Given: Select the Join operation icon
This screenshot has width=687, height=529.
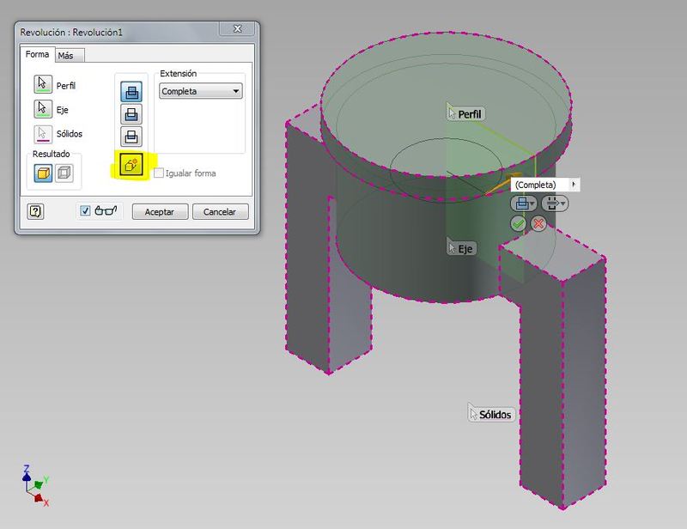Looking at the screenshot, I should 131,90.
